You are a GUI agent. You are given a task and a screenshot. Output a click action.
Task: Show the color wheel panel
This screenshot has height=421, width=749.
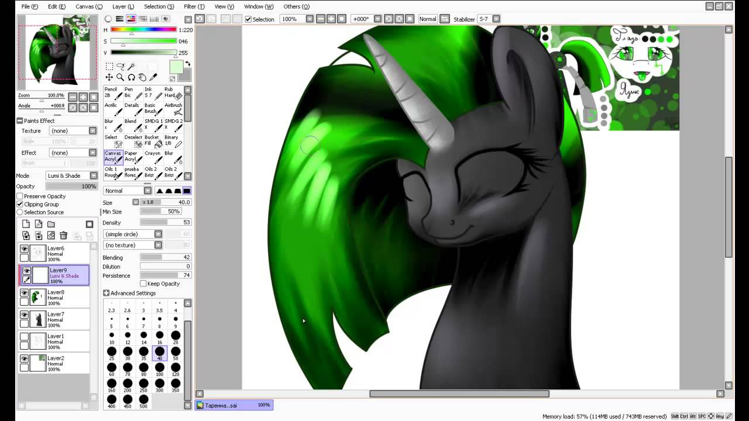click(x=108, y=19)
